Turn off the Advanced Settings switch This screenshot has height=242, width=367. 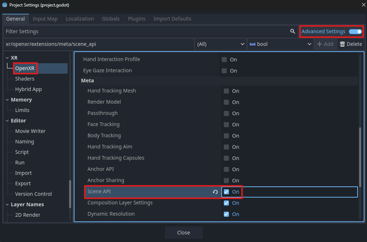coord(355,31)
